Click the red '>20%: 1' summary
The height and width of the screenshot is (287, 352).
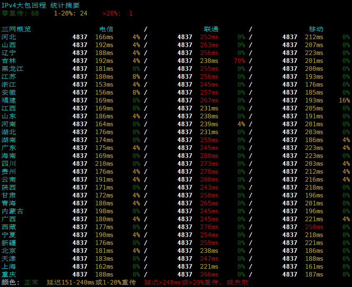[x=117, y=13]
